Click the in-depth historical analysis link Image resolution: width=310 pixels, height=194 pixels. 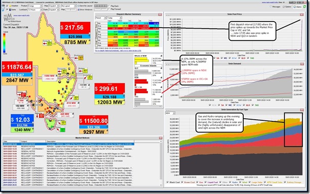point(118,51)
